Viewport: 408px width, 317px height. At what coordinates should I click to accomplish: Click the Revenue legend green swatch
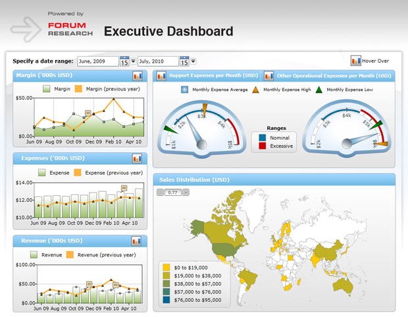pyautogui.click(x=34, y=254)
